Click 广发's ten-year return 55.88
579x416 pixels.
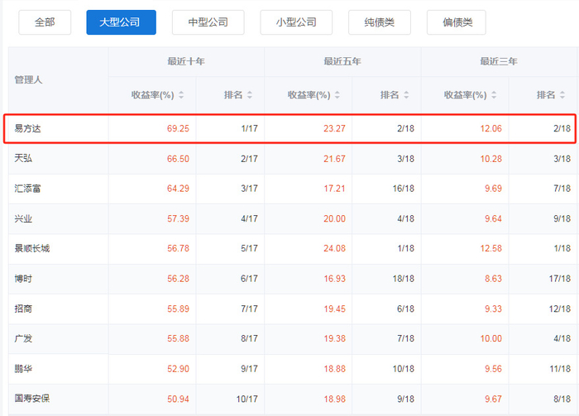click(178, 338)
